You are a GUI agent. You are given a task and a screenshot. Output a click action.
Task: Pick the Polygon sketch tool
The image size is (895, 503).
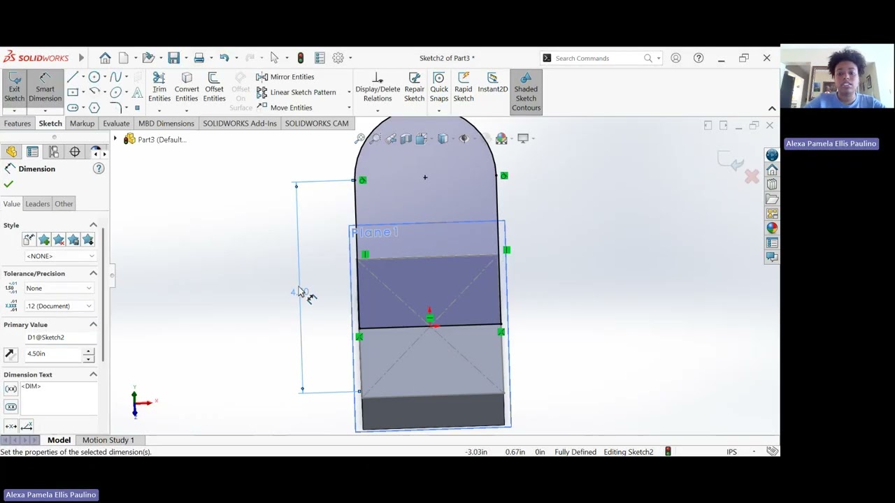tap(94, 108)
